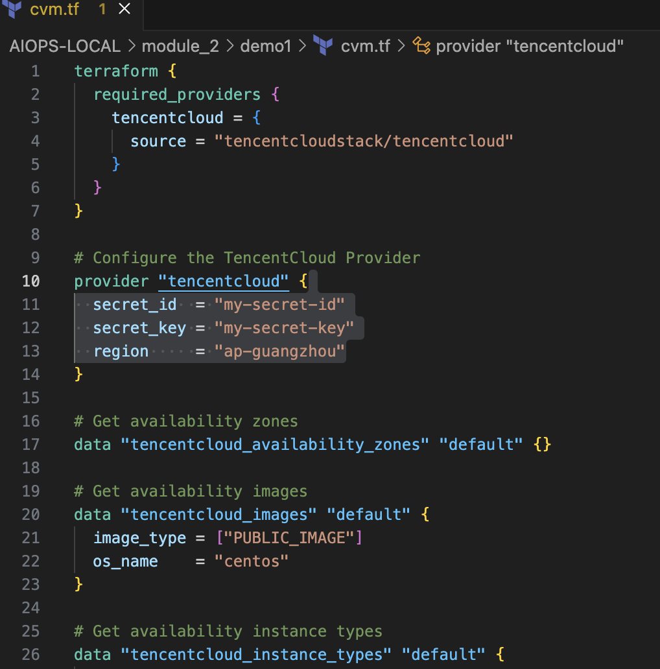Click the "centos" string value
Screen dimensions: 660x669
pyautogui.click(x=252, y=561)
